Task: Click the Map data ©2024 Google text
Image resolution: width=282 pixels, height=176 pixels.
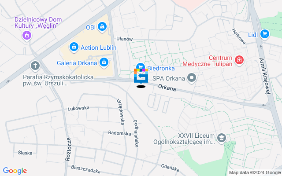Action: (x=255, y=173)
